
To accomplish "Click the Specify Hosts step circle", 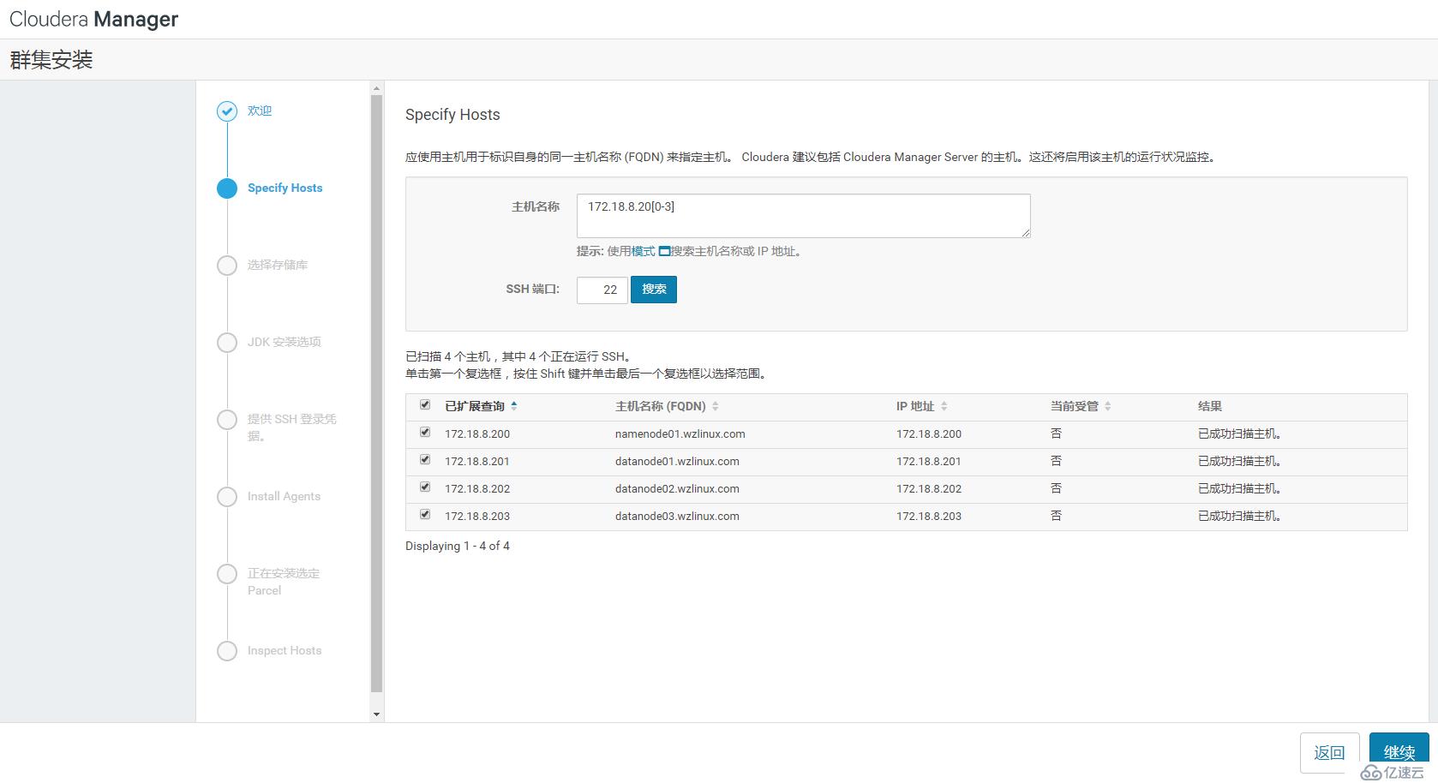I will pyautogui.click(x=226, y=188).
